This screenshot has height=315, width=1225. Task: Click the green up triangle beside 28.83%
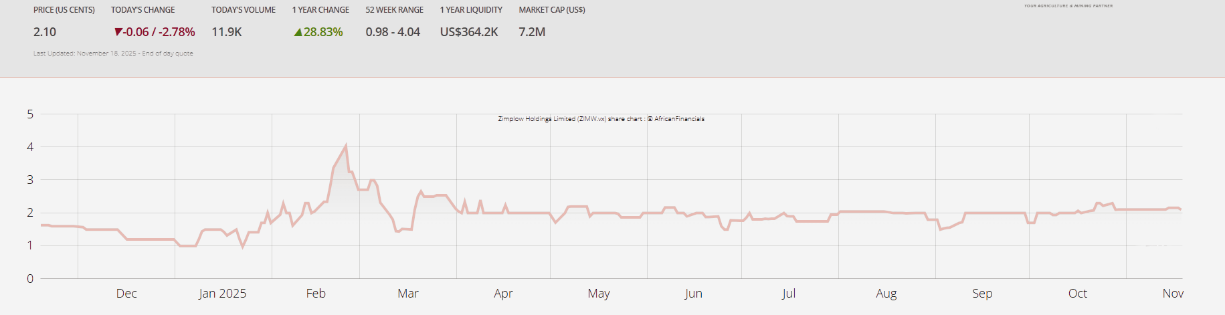click(x=298, y=32)
